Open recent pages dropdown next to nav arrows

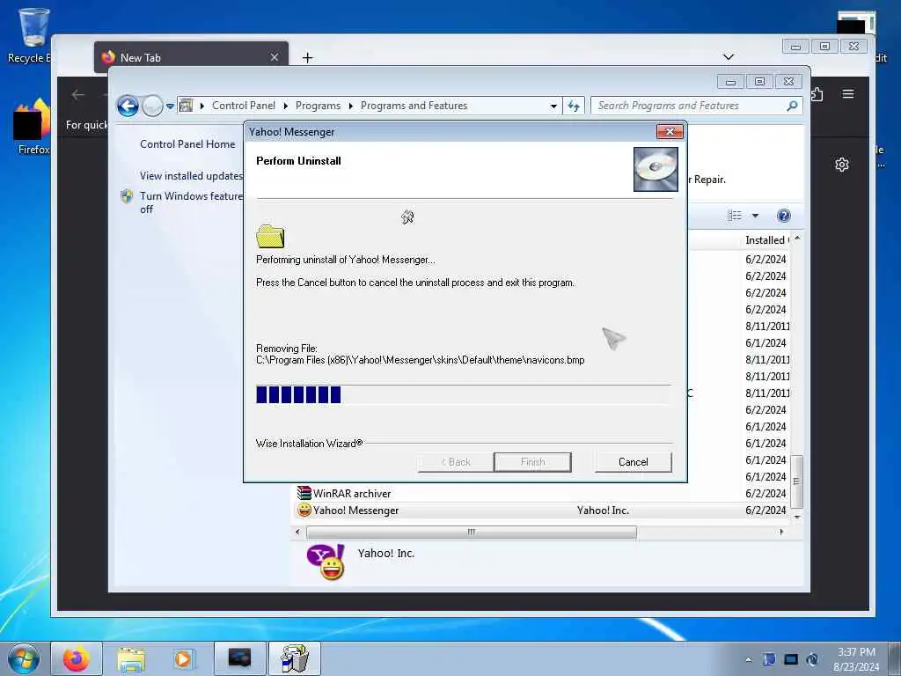(x=170, y=107)
